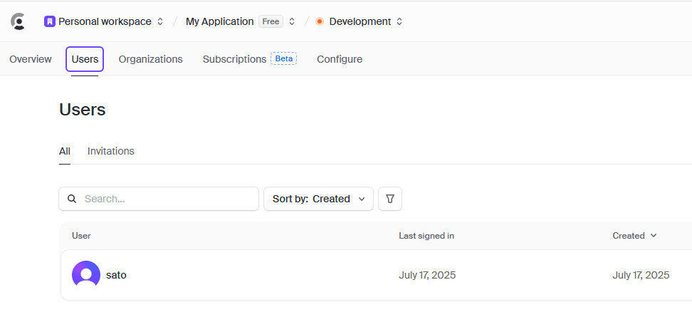Open the Subscriptions tab
The width and height of the screenshot is (692, 312).
tap(234, 59)
